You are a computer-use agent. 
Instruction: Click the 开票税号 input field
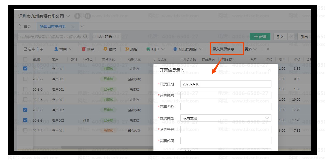click(x=226, y=95)
